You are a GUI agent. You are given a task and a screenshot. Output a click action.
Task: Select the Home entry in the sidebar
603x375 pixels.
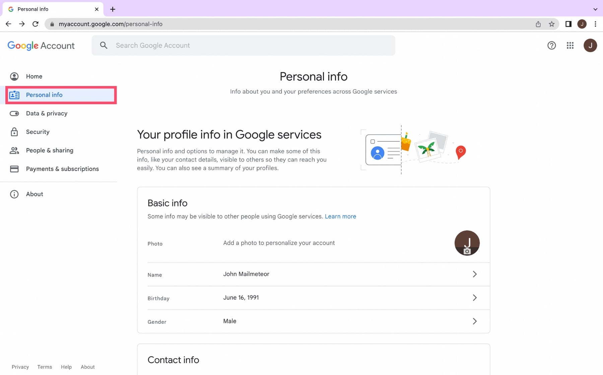click(34, 76)
